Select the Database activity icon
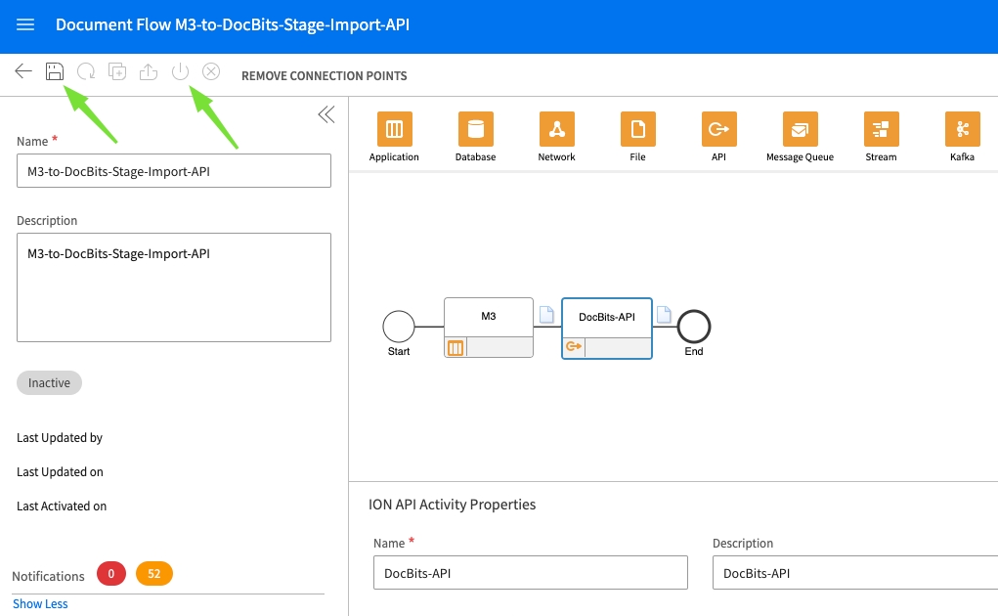This screenshot has height=616, width=998. [475, 129]
